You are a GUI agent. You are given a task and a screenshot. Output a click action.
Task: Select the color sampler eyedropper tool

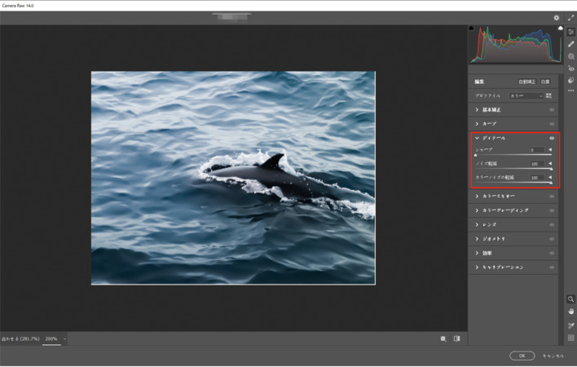click(x=570, y=325)
